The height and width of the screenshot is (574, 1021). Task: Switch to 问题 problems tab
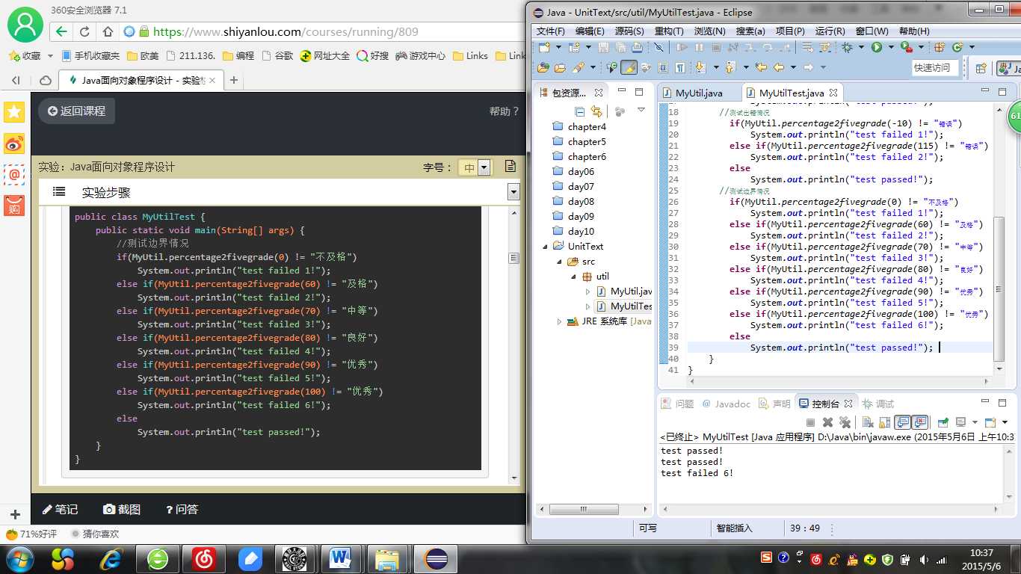[x=678, y=404]
